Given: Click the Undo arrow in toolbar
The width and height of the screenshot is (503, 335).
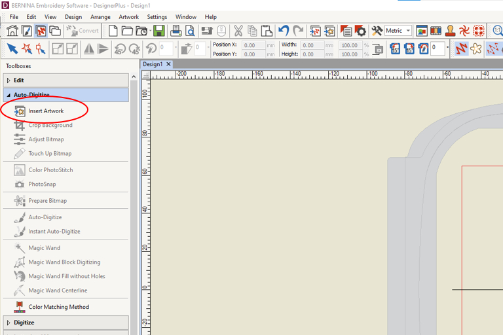Looking at the screenshot, I should 283,31.
